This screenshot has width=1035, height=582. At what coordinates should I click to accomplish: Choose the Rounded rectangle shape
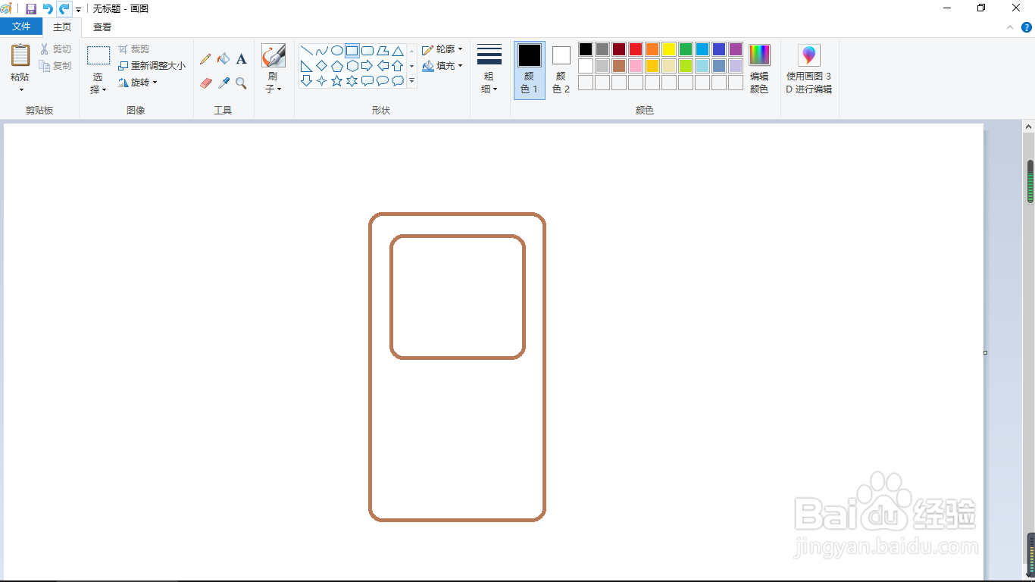(367, 51)
